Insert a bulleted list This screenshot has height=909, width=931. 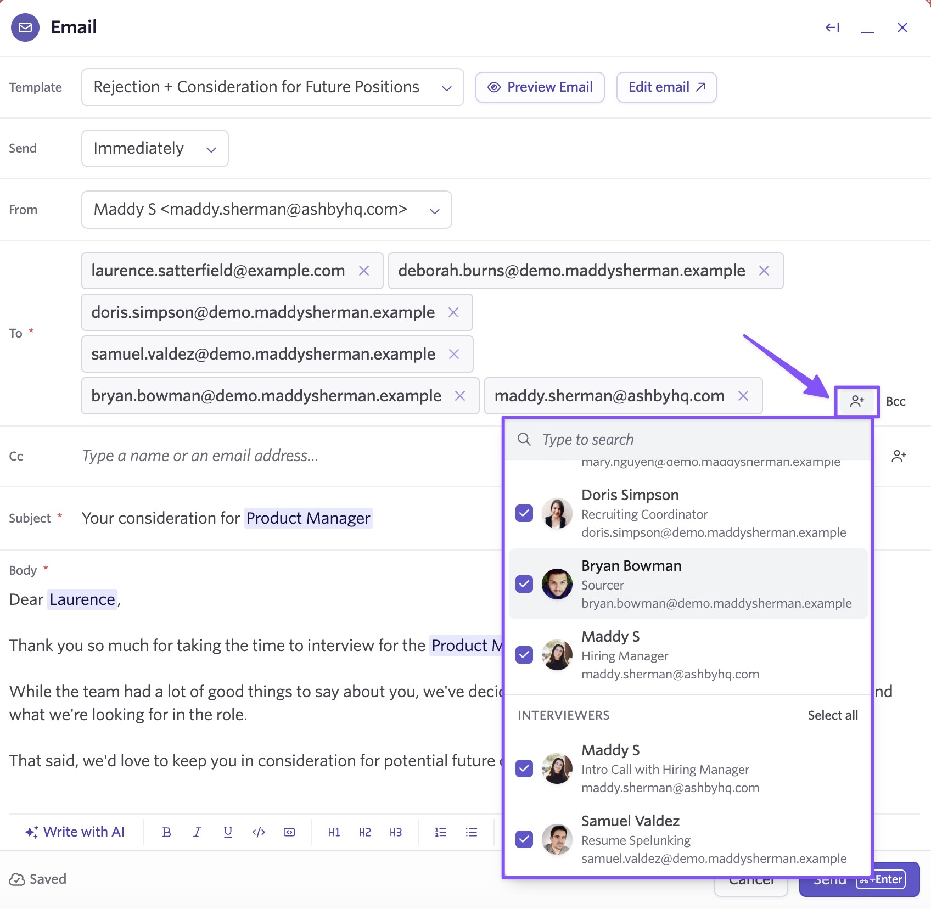pyautogui.click(x=471, y=832)
